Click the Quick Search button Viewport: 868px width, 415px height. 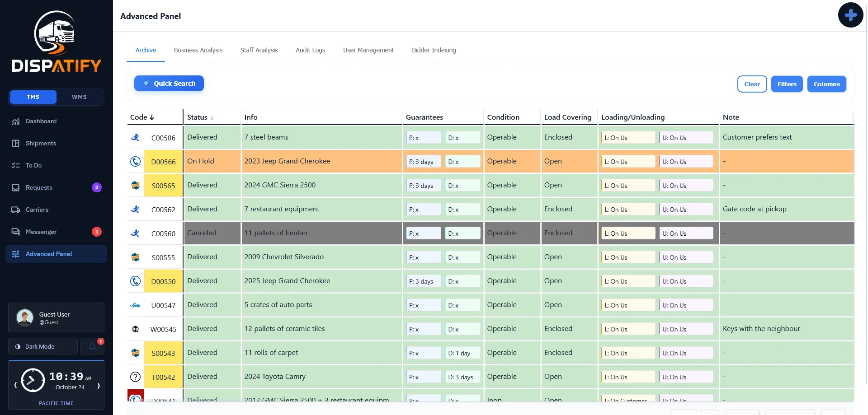(169, 83)
